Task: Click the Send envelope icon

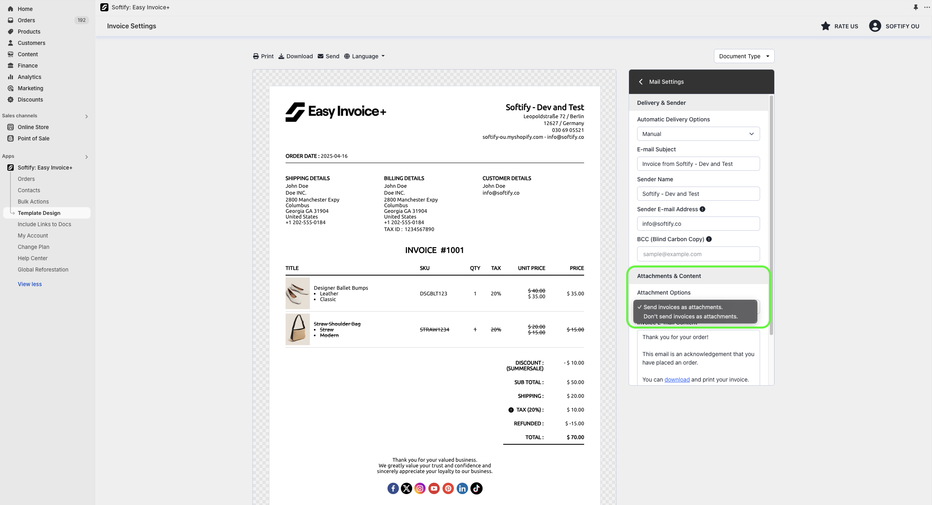Action: click(x=321, y=56)
